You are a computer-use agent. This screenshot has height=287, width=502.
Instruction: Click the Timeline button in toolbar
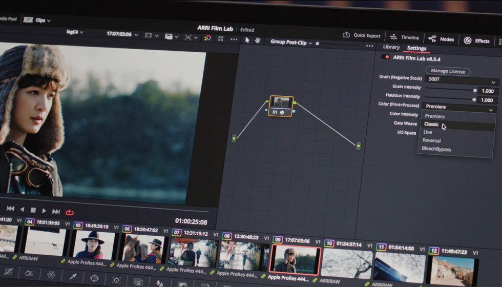point(404,37)
